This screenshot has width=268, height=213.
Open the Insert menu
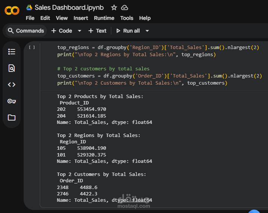click(x=81, y=18)
